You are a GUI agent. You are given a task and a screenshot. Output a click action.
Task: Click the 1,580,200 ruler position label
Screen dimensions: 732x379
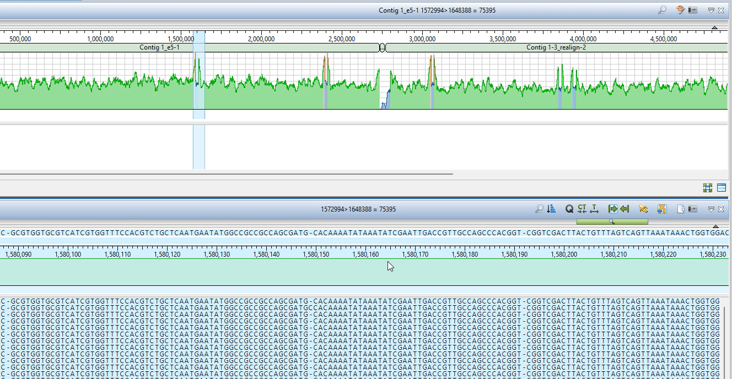564,255
